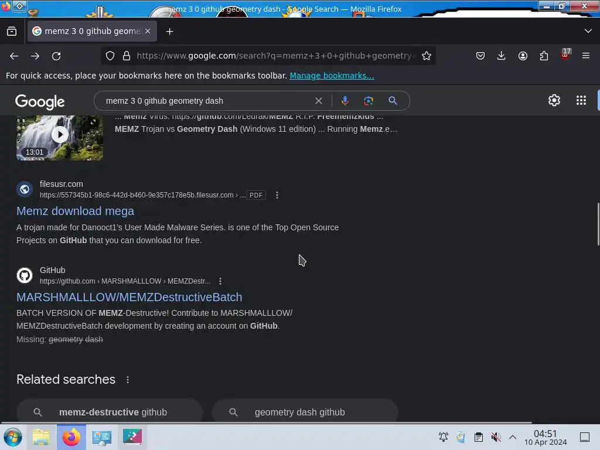600x450 pixels.
Task: Go forward with the browser forward arrow
Action: pyautogui.click(x=35, y=56)
